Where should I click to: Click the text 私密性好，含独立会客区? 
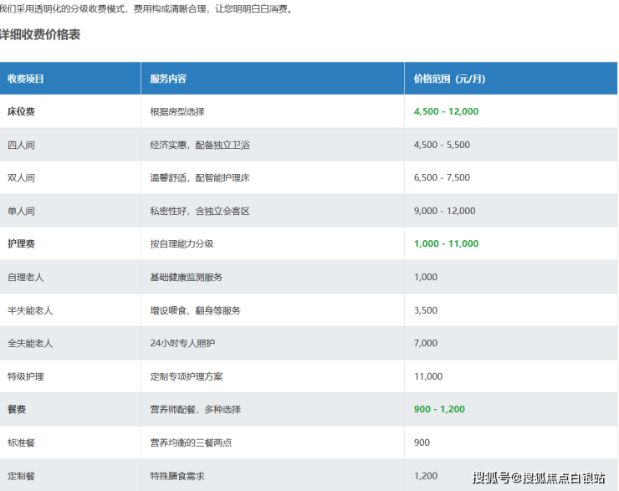click(200, 211)
